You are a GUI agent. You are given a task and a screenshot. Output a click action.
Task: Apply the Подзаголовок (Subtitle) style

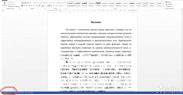[x=105, y=4]
